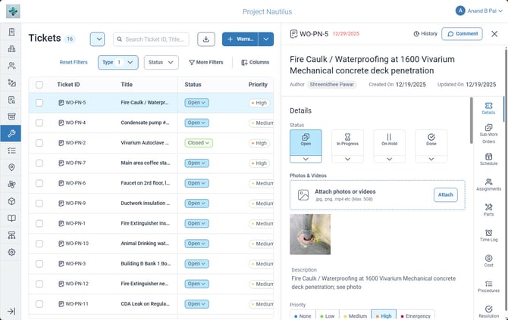Set status to On-Hold
The height and width of the screenshot is (320, 508).
tap(389, 142)
